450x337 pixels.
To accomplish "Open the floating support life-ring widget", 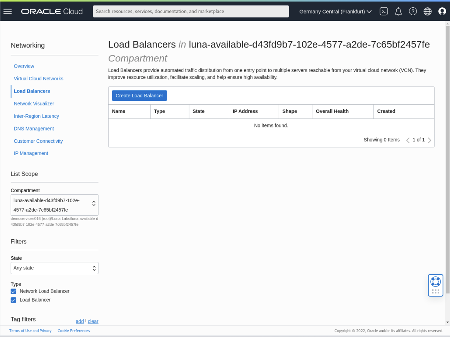I will (435, 285).
